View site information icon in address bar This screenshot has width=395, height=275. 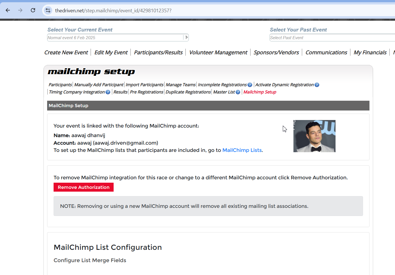click(48, 10)
